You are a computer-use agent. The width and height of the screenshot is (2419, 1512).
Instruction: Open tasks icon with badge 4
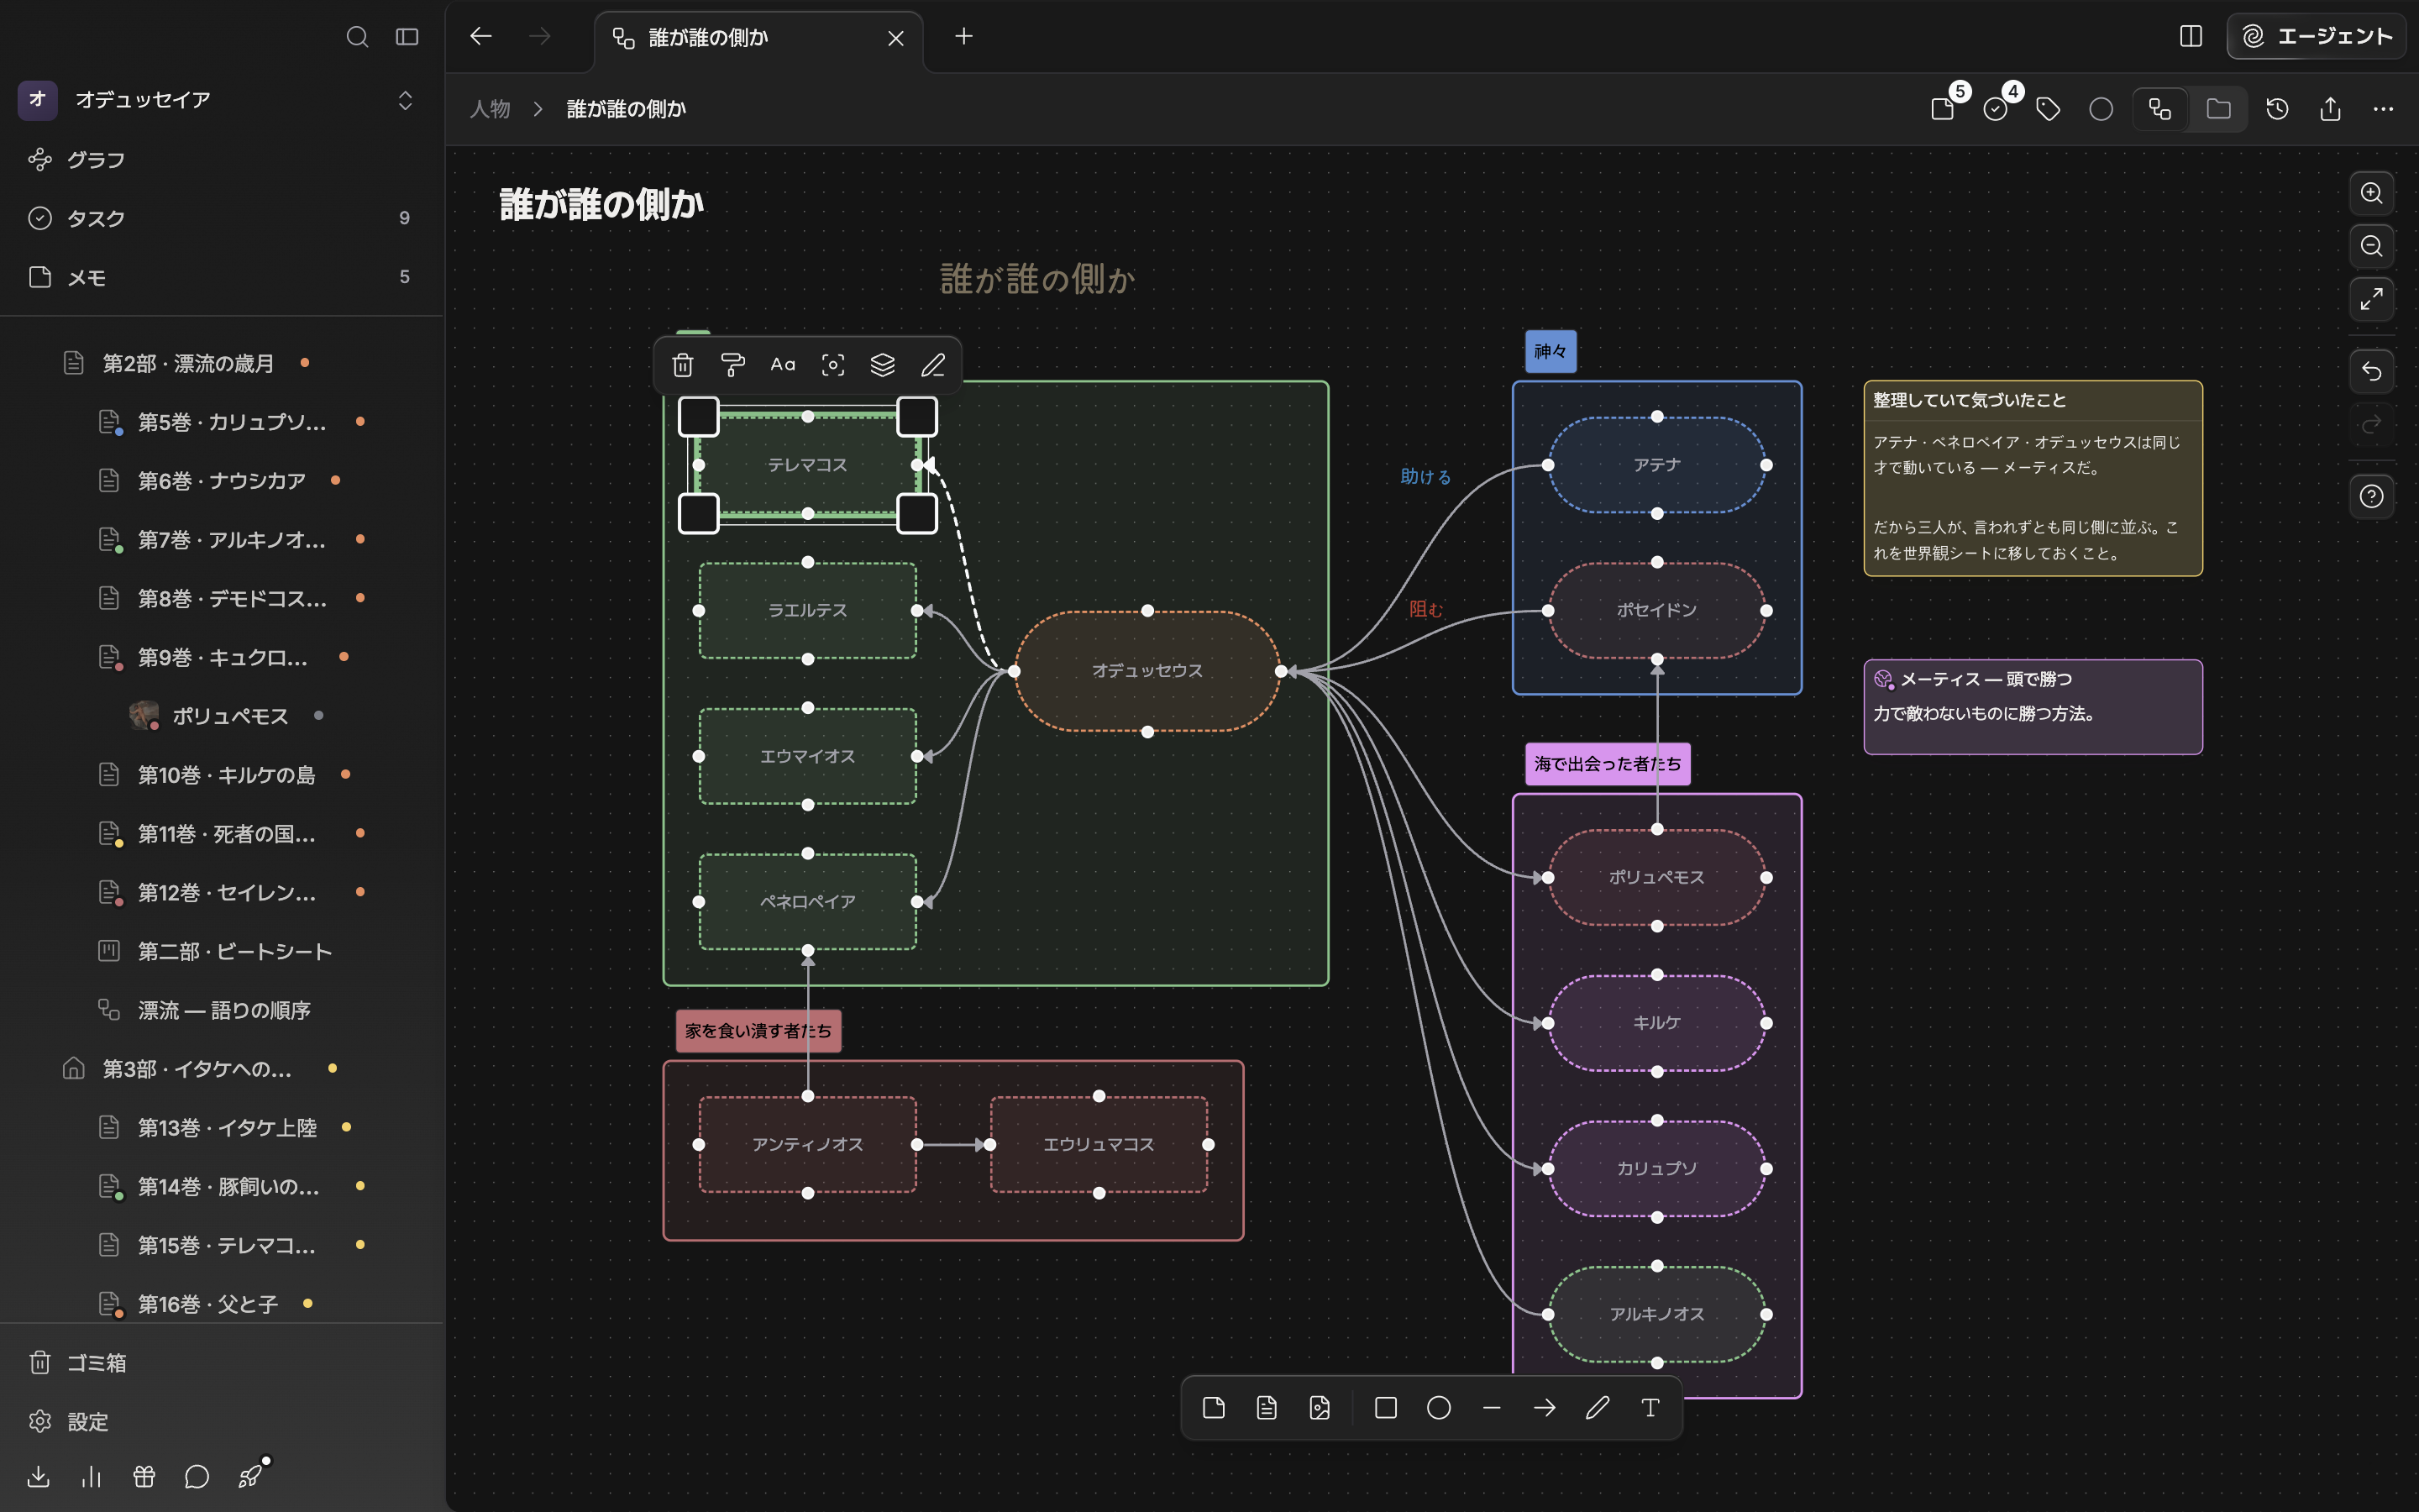(x=1997, y=109)
